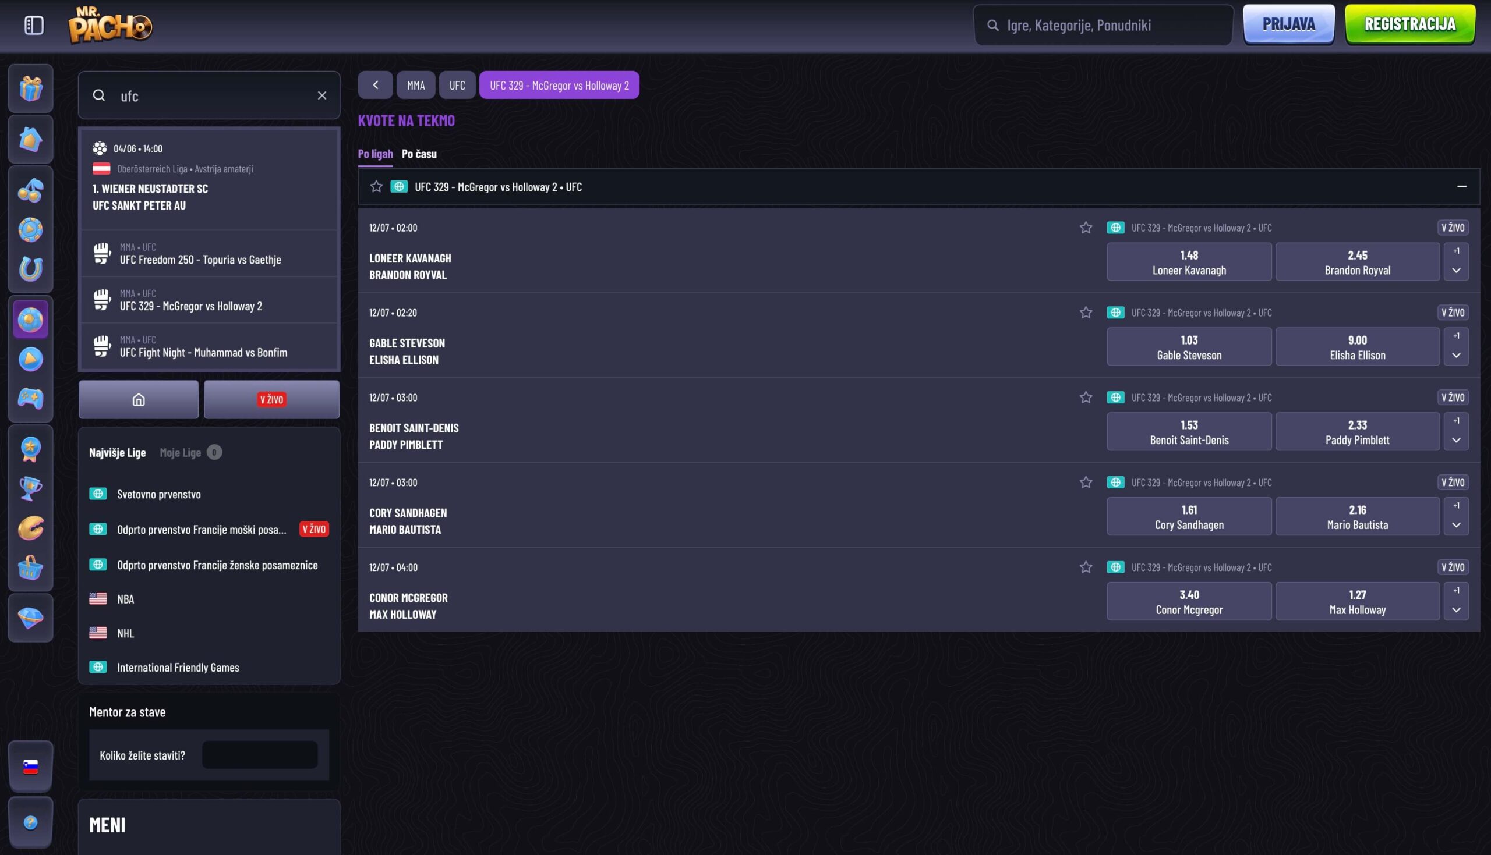The height and width of the screenshot is (855, 1491).
Task: Open the cherries slots icon in sidebar
Action: [x=30, y=190]
